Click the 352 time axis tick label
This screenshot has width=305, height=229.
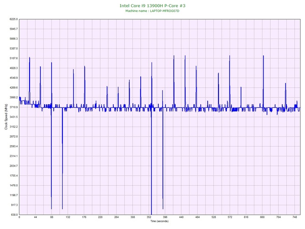[149, 217]
